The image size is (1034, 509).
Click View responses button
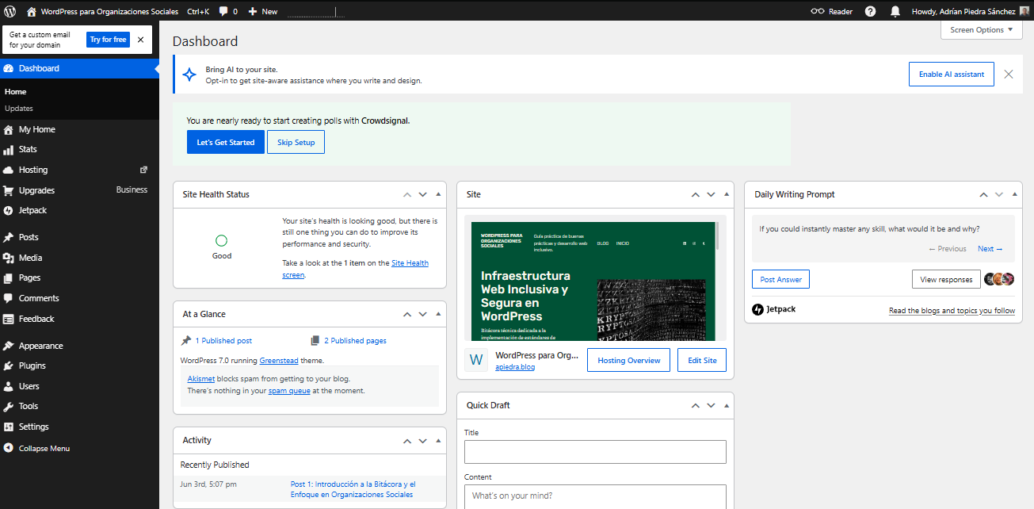(946, 279)
